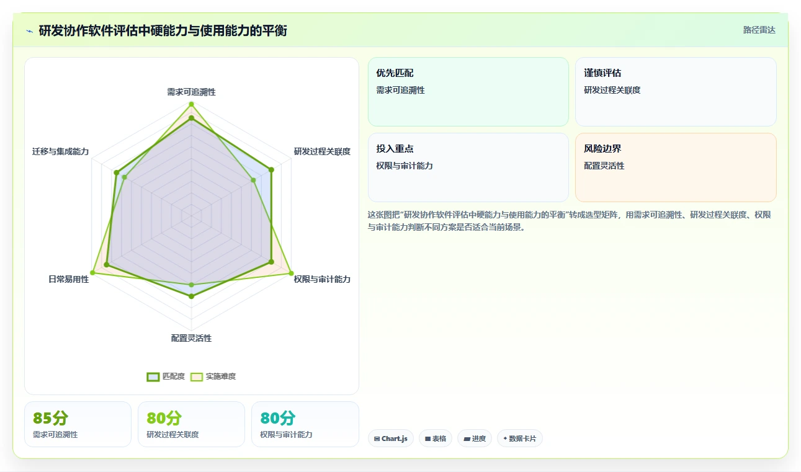Click 配置灵活性 text in 风险边界 card
801x472 pixels.
[604, 166]
